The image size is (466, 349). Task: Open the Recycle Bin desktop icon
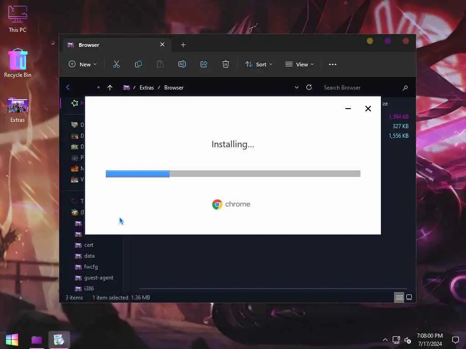pyautogui.click(x=18, y=63)
